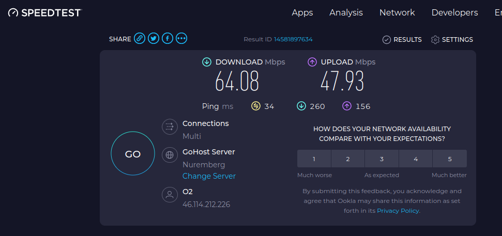Click the Connections multi-arrow icon

170,127
